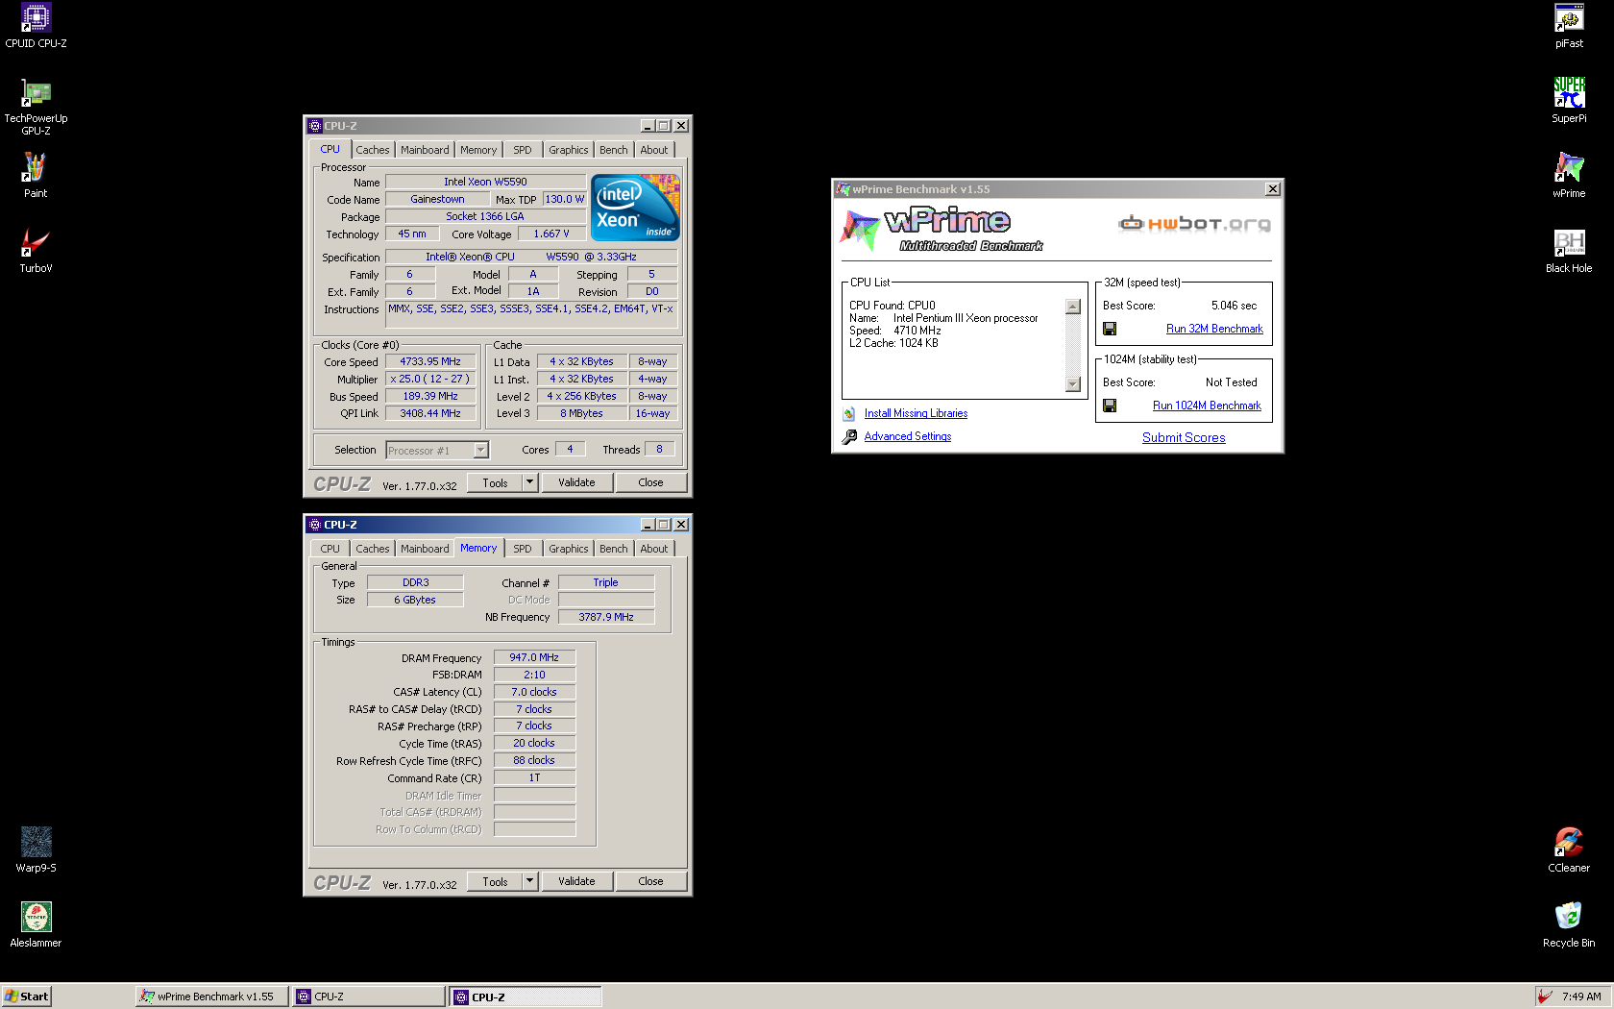The width and height of the screenshot is (1614, 1009).
Task: Click the save icon under 32M speed test
Action: click(1110, 329)
